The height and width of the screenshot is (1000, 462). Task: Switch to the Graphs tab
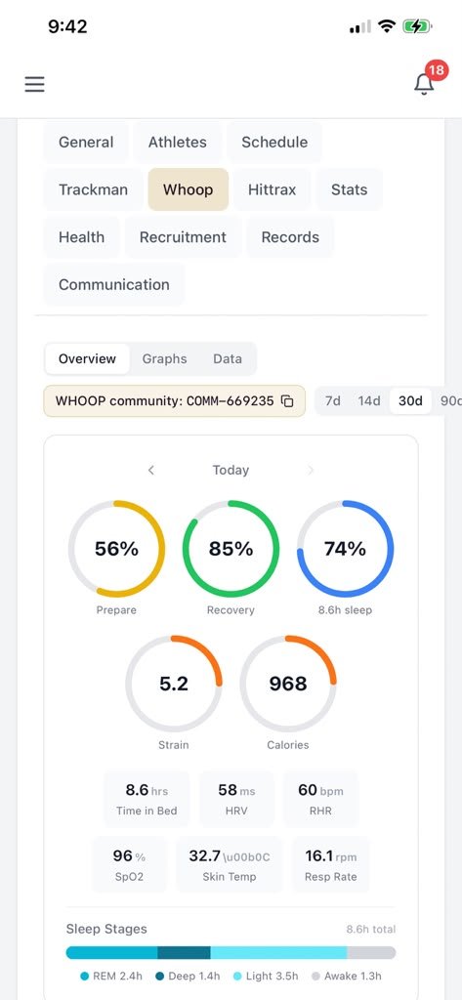165,358
